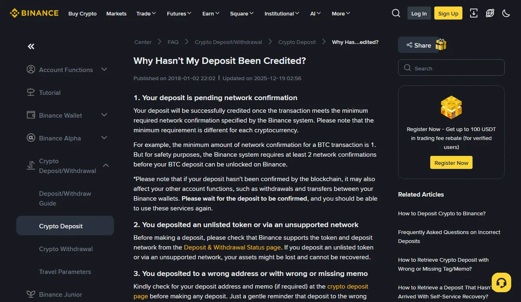
Task: Toggle dark mode moon icon
Action: click(x=506, y=13)
